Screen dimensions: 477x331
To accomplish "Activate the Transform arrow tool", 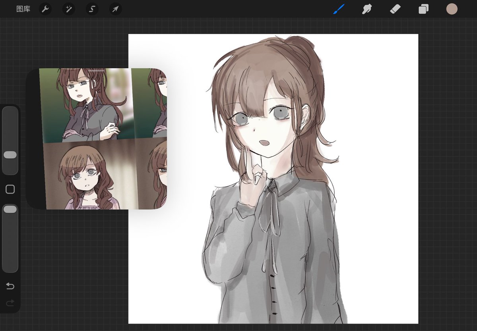I will point(116,9).
